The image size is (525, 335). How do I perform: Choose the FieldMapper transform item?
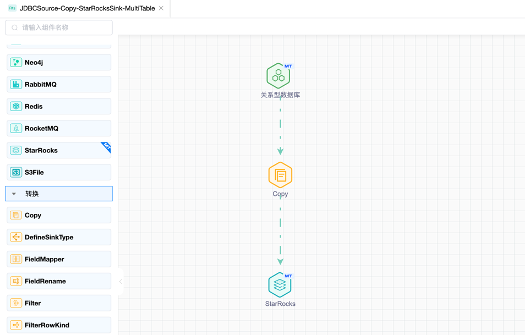(x=58, y=260)
